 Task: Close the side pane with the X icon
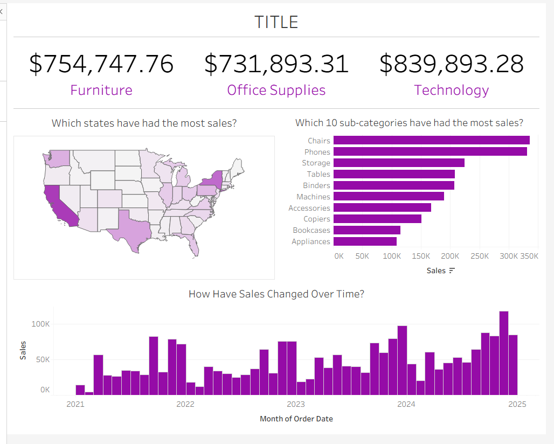pos(2,11)
